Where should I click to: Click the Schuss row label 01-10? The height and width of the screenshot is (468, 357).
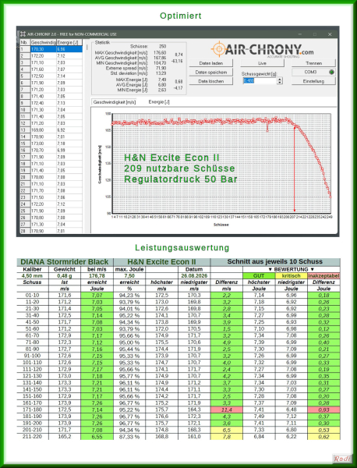pos(32,295)
